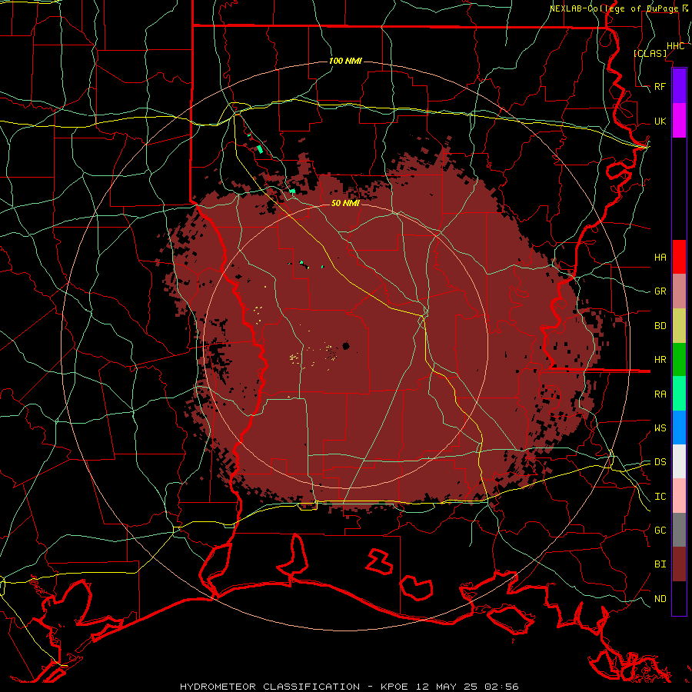The width and height of the screenshot is (692, 692).
Task: Click the ND legend label
Action: tap(660, 599)
